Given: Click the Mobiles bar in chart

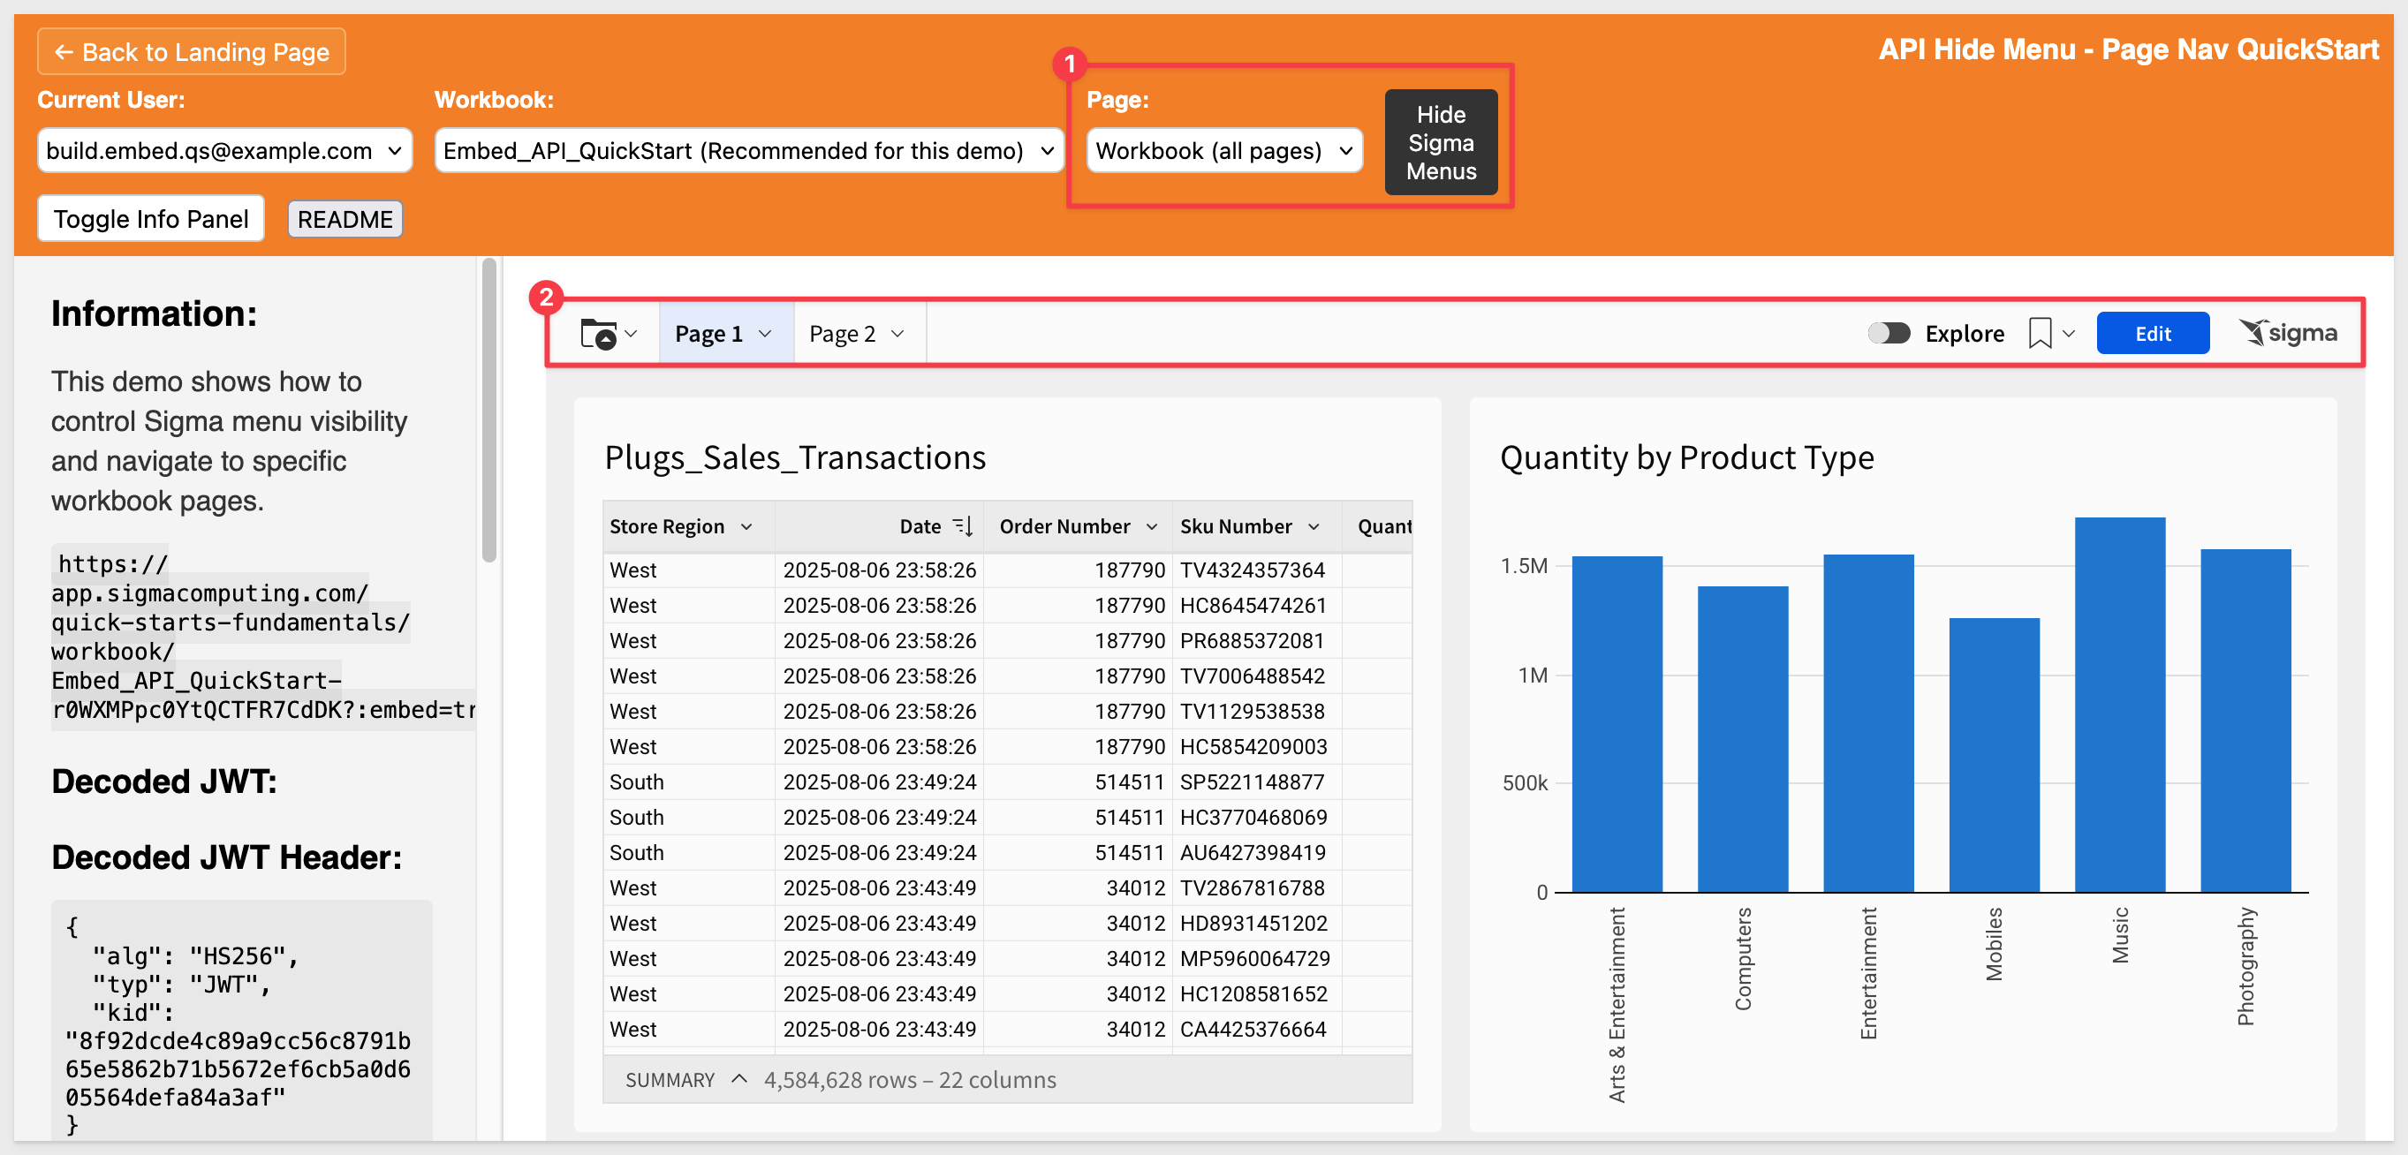Looking at the screenshot, I should [1994, 755].
